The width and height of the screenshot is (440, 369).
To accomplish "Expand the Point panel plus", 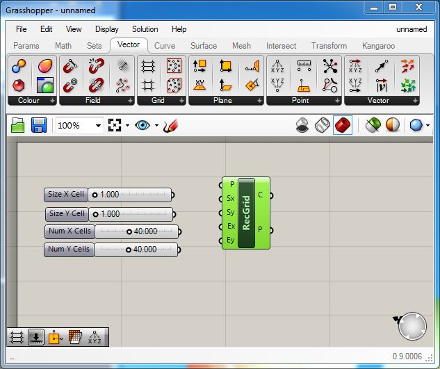I will pos(337,101).
